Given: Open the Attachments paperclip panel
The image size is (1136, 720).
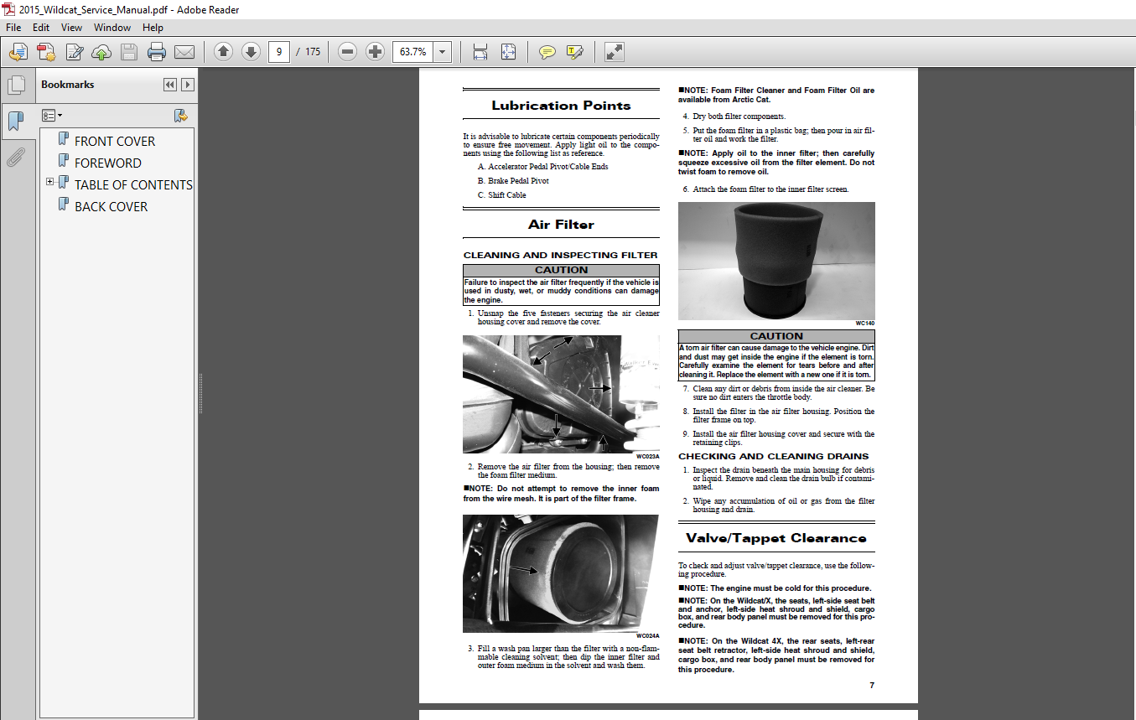Looking at the screenshot, I should tap(15, 156).
